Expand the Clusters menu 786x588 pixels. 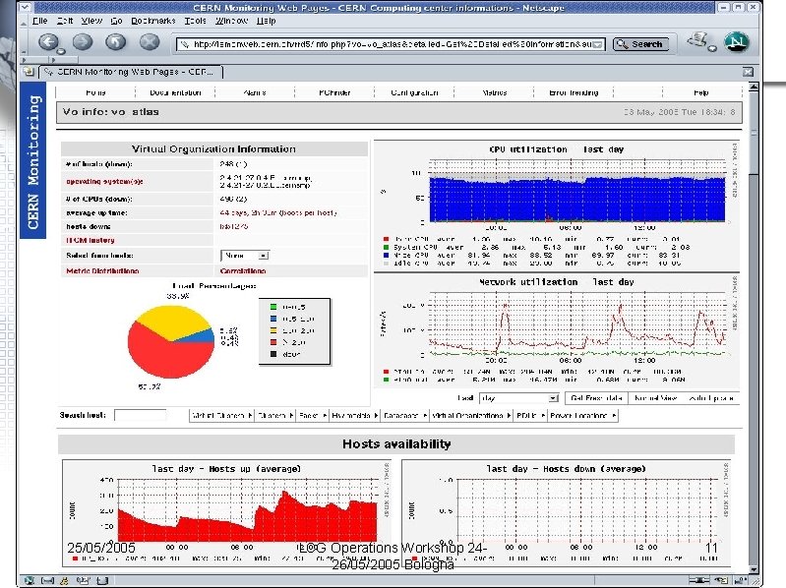click(275, 416)
